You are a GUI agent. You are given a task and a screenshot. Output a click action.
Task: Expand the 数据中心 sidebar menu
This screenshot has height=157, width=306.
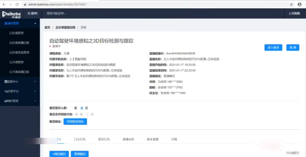tap(35, 82)
